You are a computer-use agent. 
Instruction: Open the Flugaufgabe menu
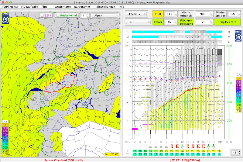[29, 7]
